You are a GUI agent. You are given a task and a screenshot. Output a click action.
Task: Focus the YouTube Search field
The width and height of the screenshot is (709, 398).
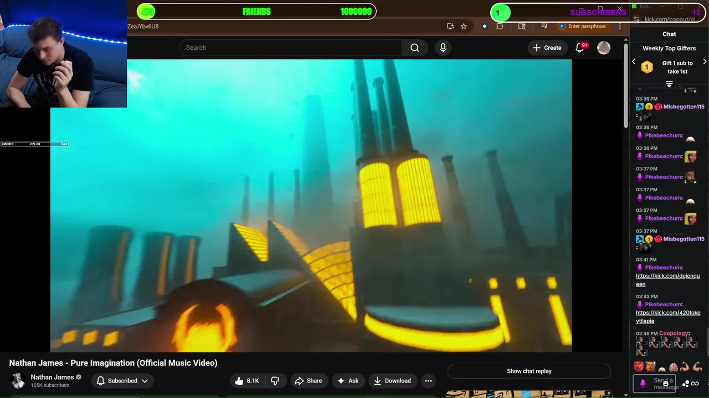(290, 48)
